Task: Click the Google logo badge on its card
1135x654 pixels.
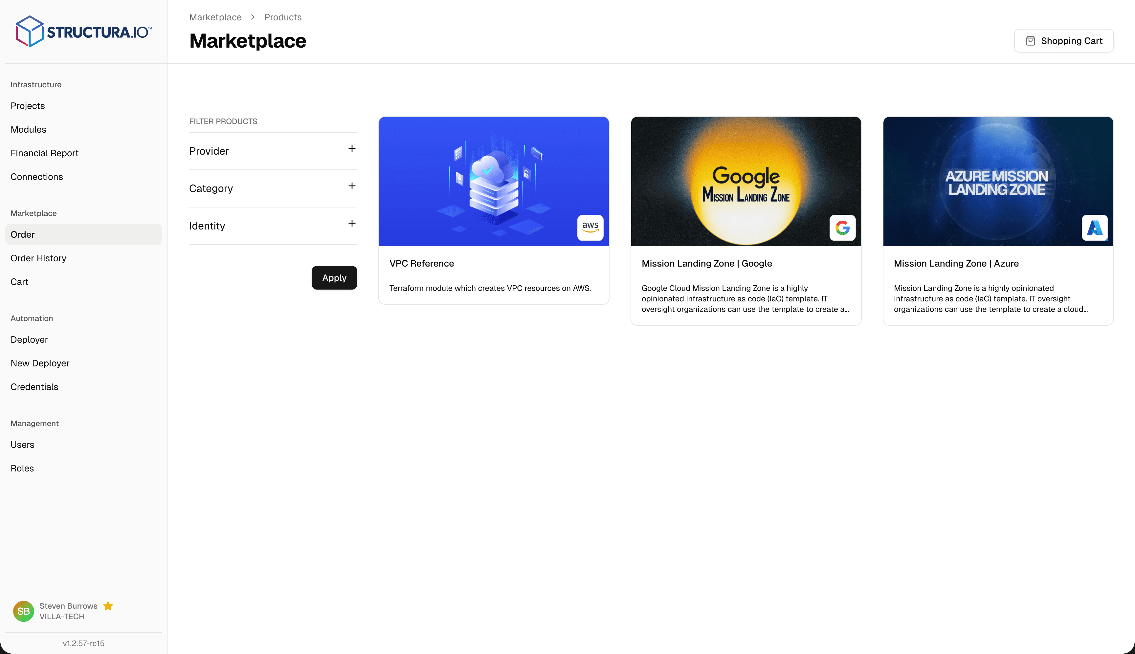Action: coord(842,228)
